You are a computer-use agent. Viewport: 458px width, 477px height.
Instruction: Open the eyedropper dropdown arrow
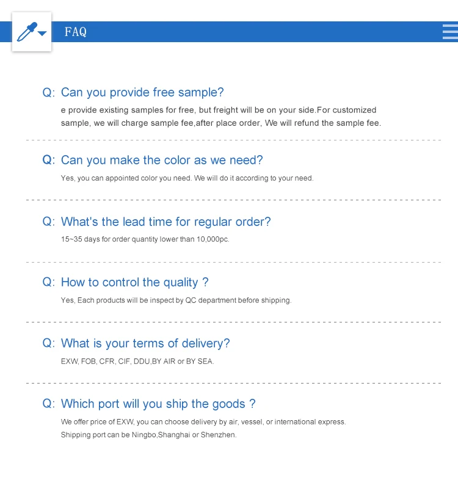pos(42,34)
